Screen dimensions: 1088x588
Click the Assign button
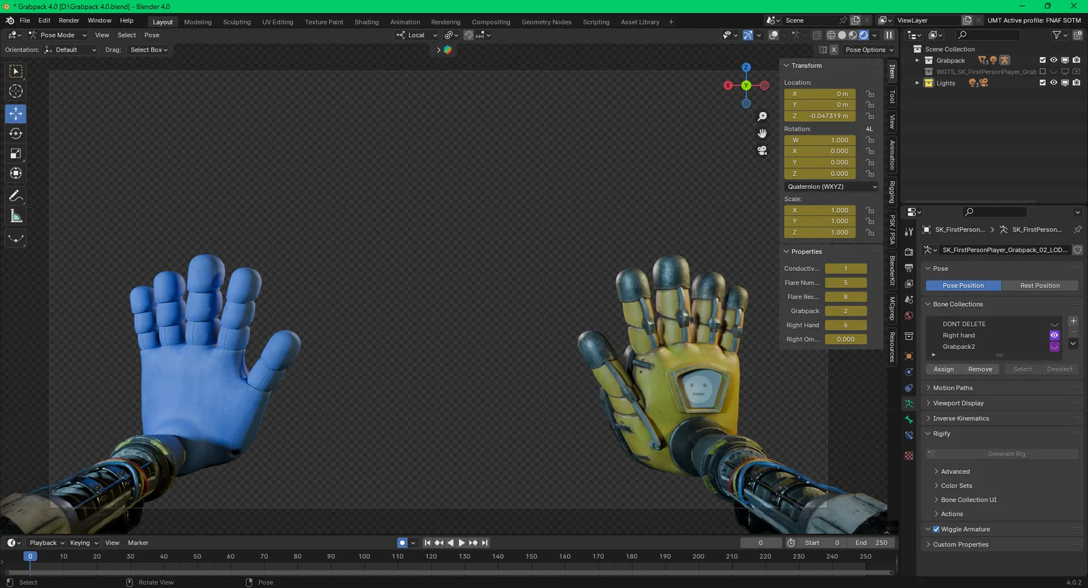point(943,369)
